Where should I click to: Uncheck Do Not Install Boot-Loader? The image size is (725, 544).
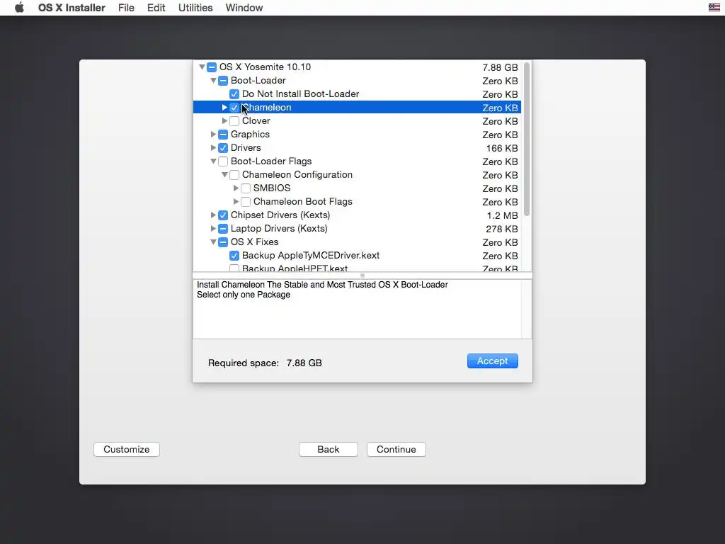[234, 94]
